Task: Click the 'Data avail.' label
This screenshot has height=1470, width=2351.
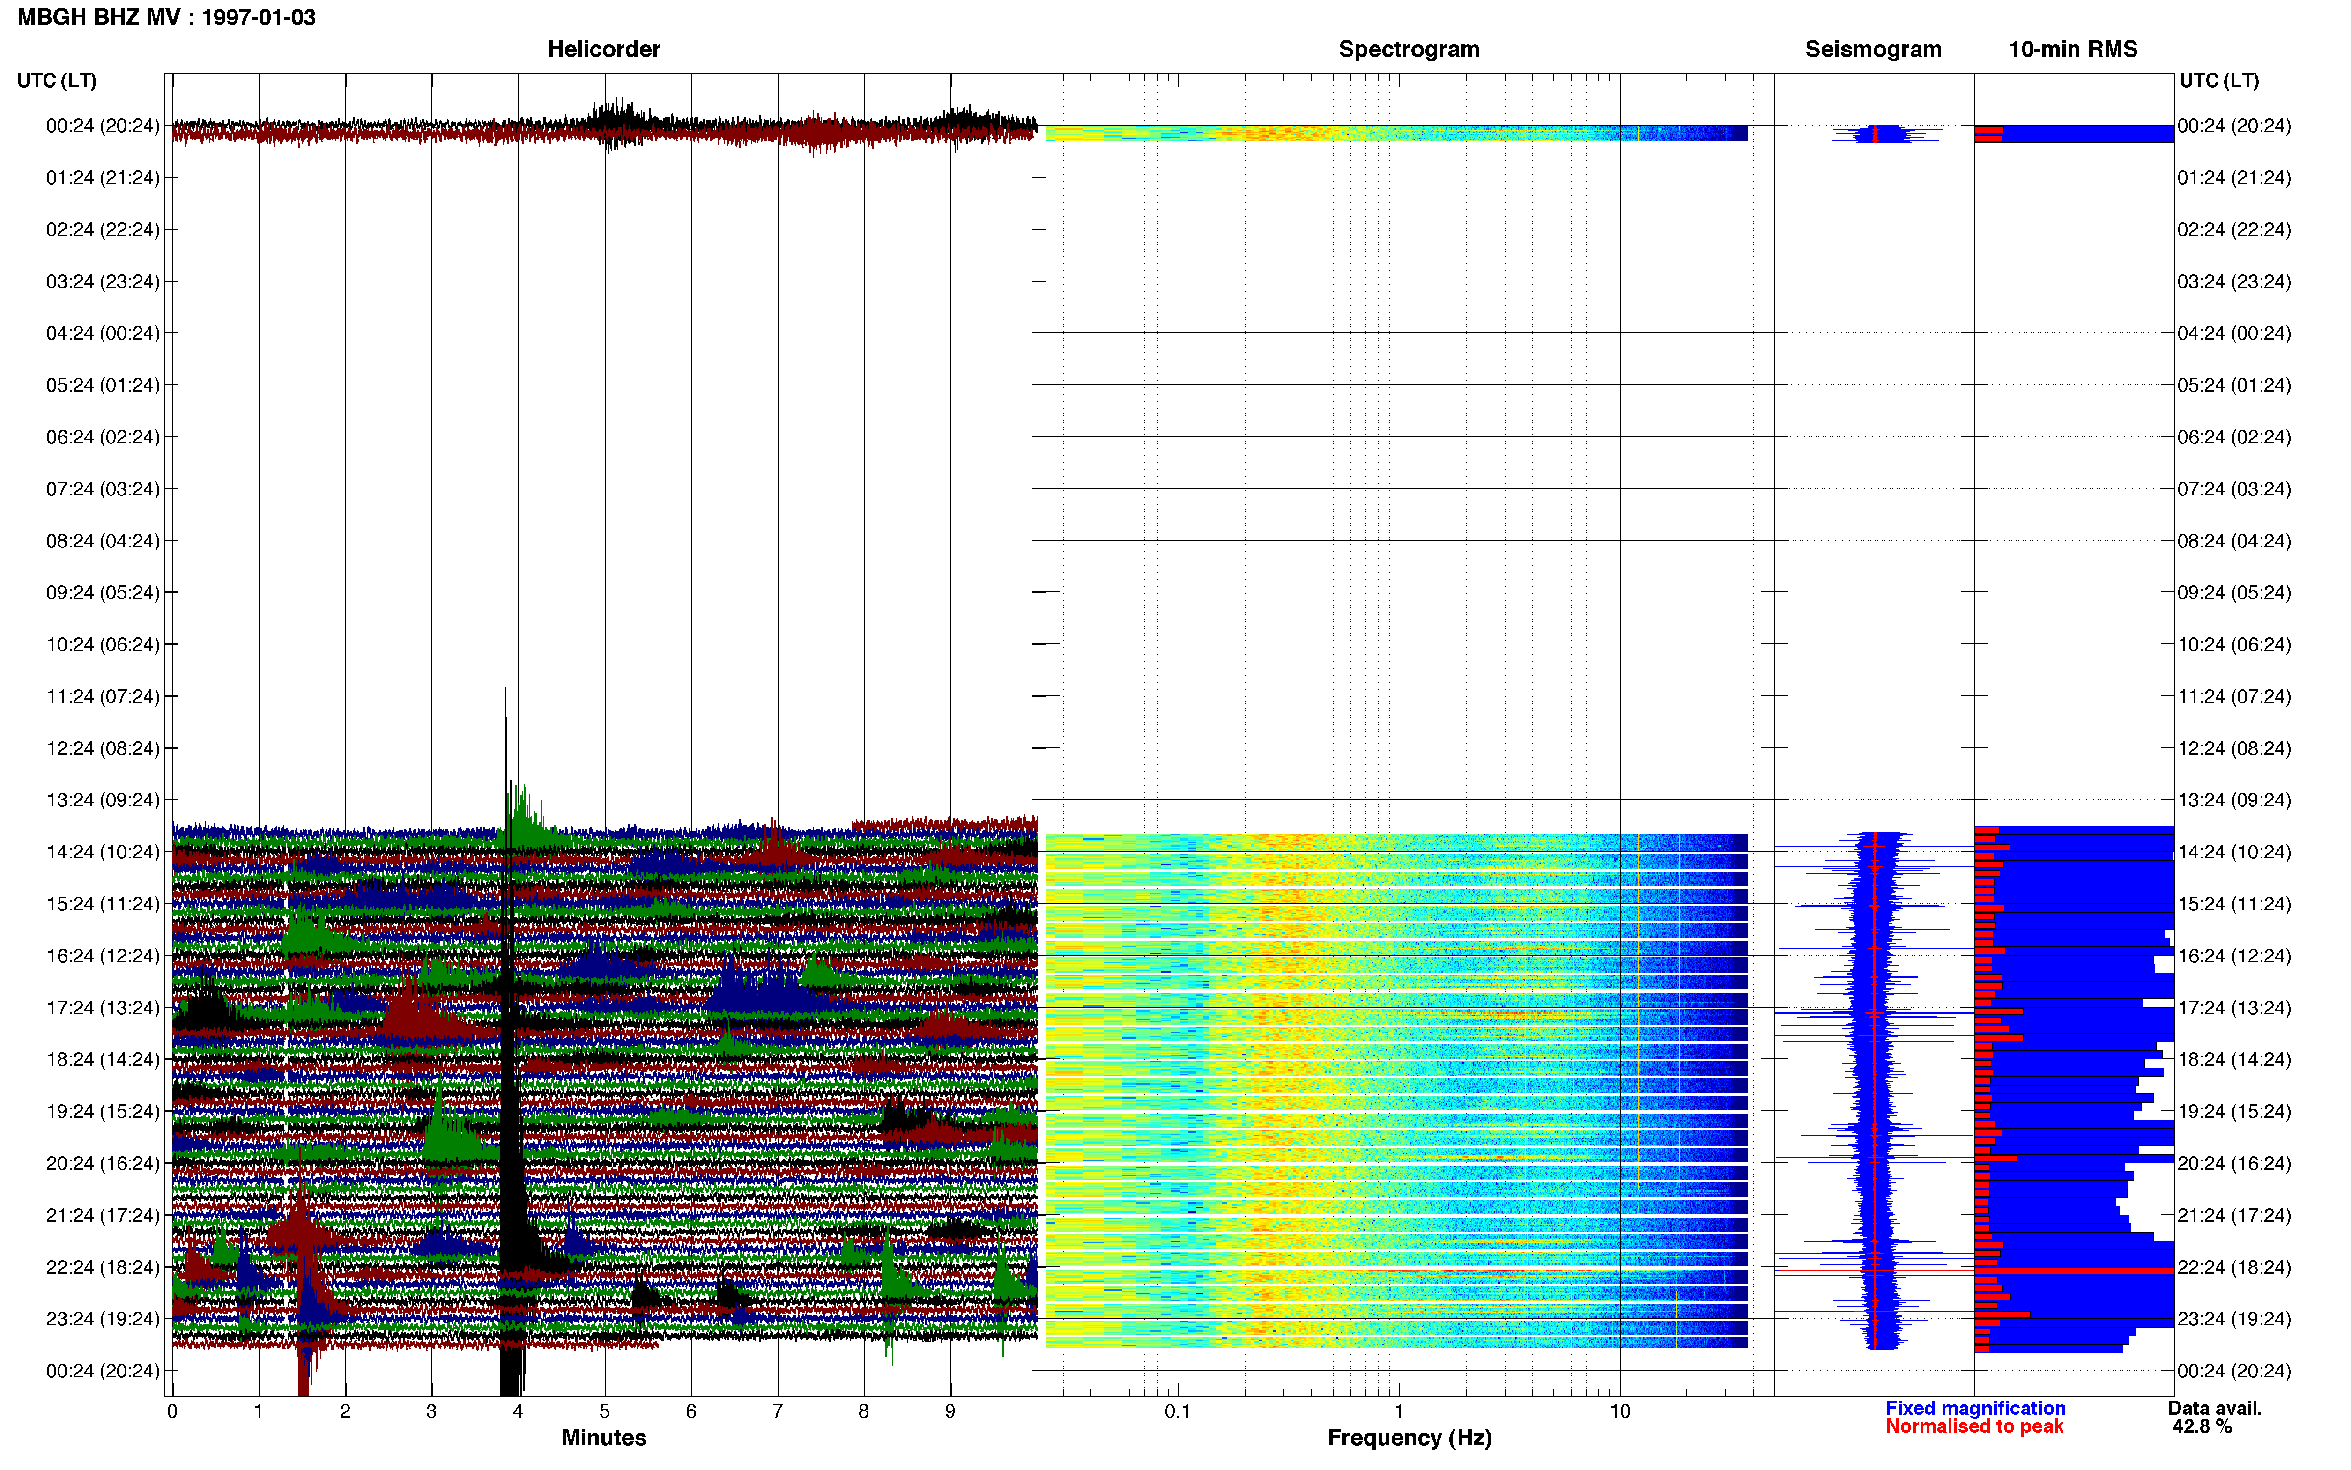Action: click(x=2215, y=1408)
